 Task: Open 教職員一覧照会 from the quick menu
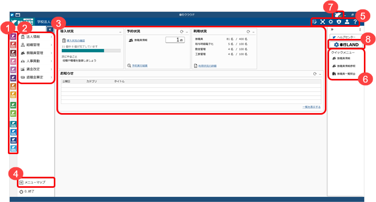pos(344,74)
